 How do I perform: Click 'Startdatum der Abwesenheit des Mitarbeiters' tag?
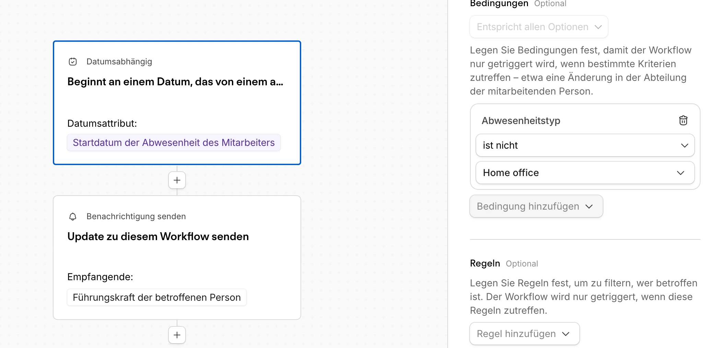pyautogui.click(x=174, y=142)
